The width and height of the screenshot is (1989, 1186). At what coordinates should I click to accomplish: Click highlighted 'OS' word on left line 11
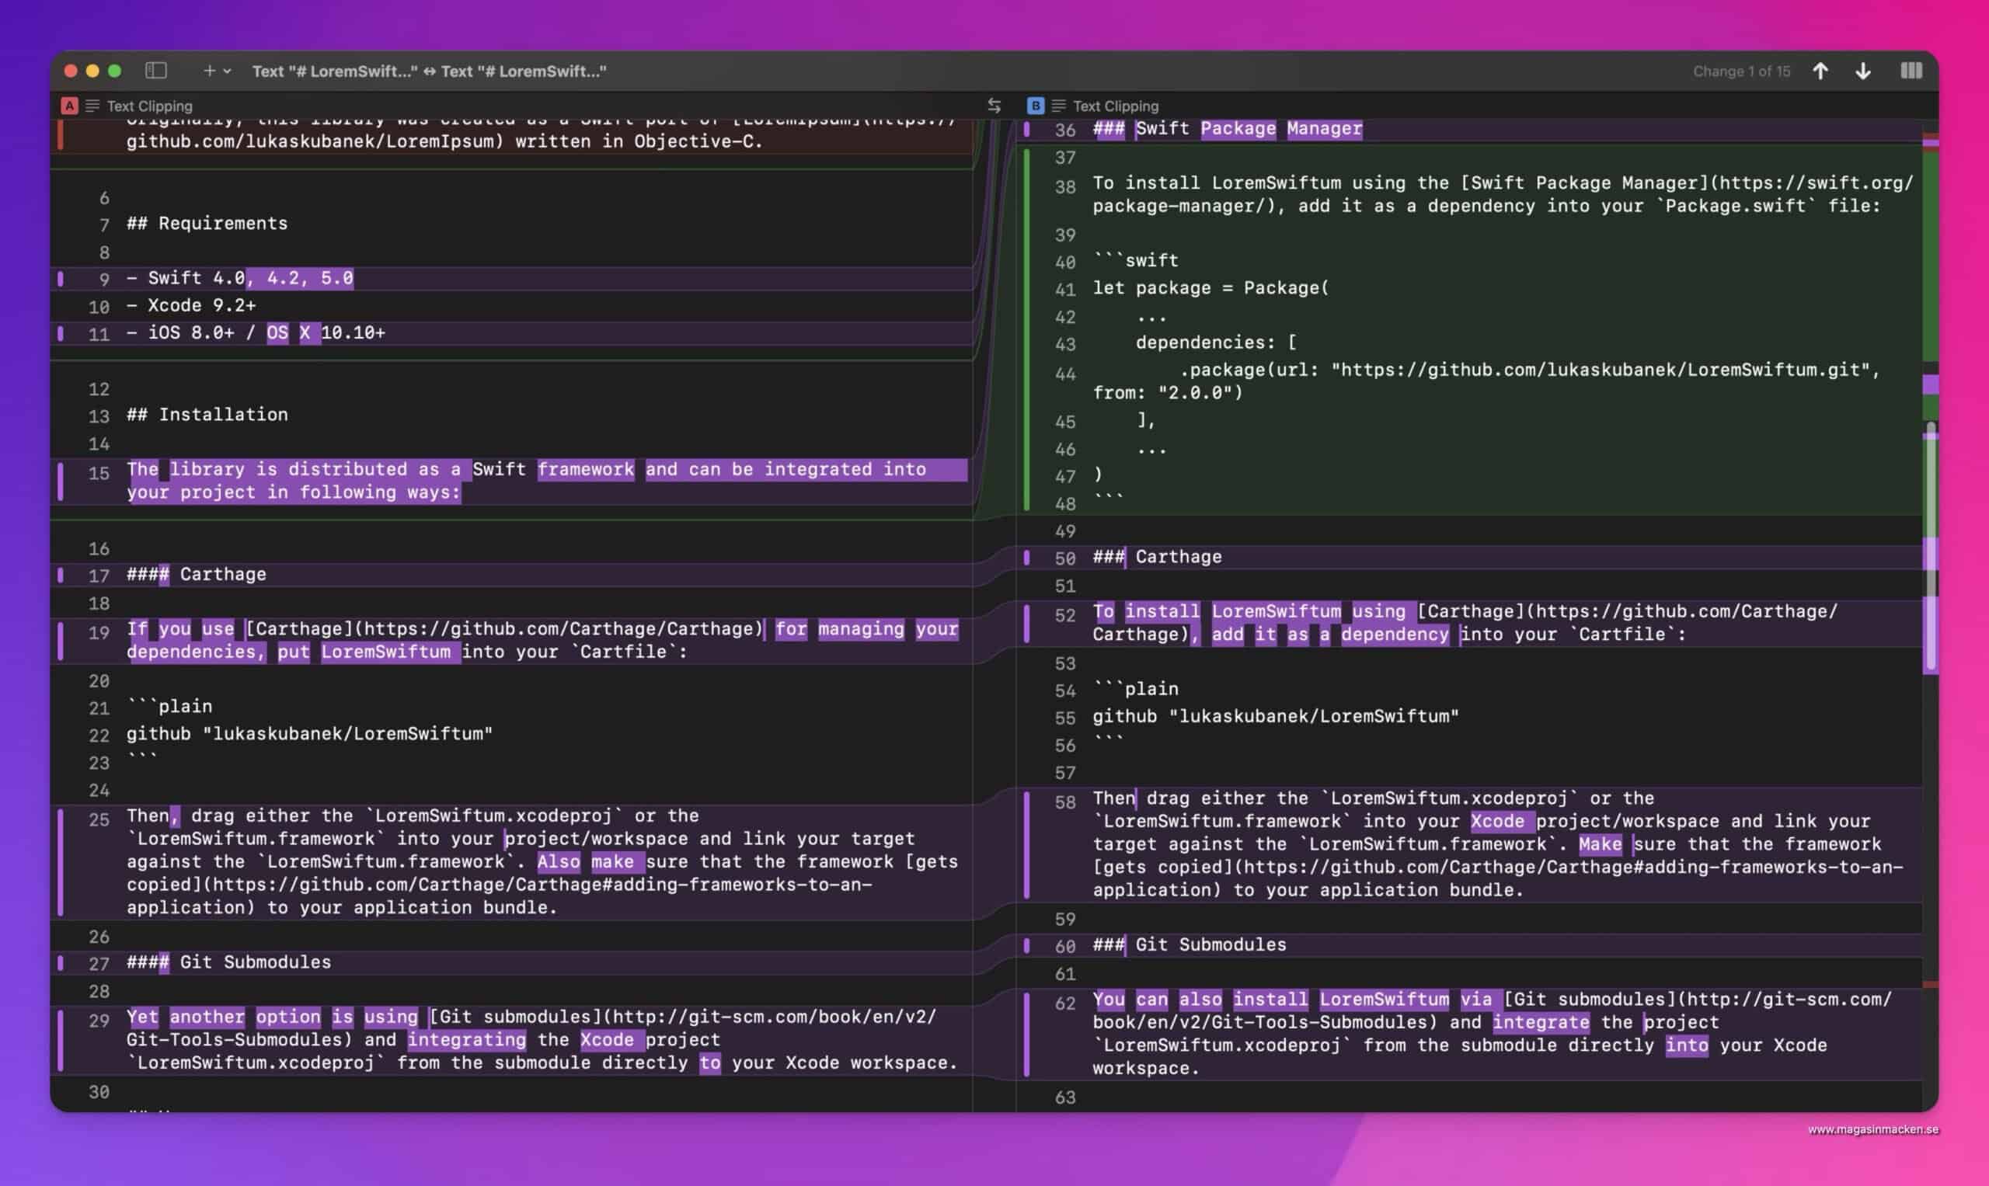click(277, 332)
